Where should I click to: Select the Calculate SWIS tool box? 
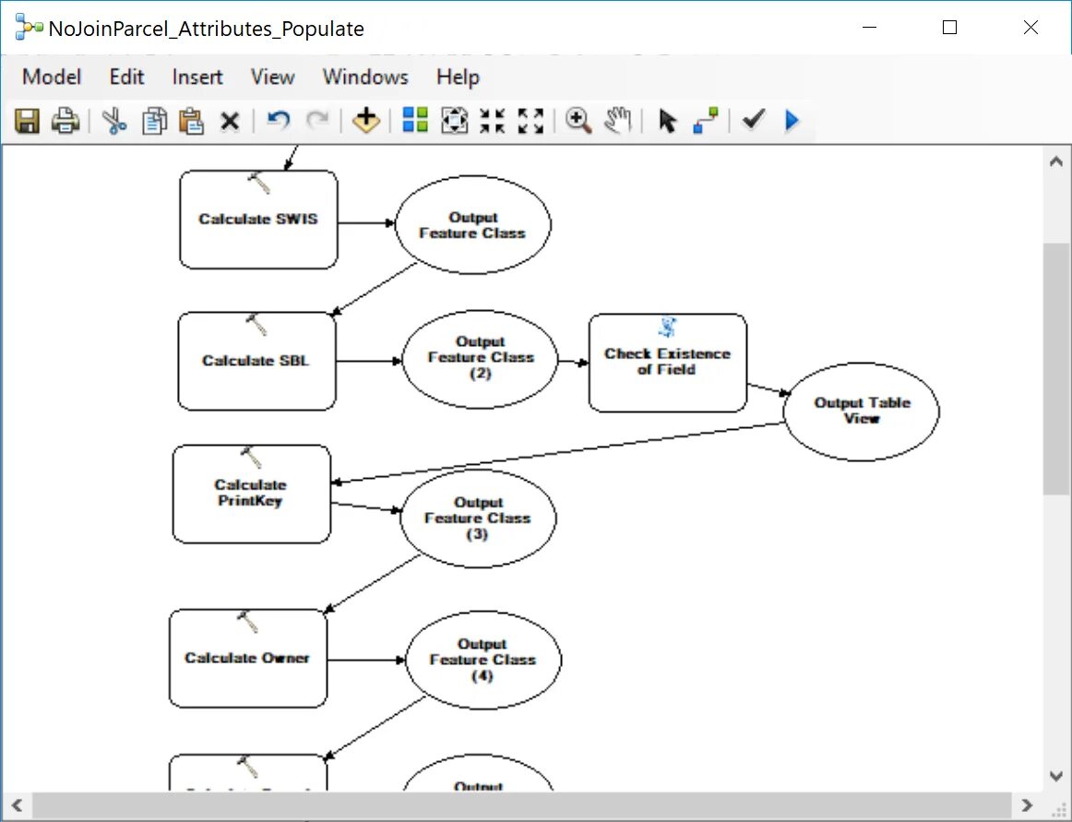pos(258,220)
